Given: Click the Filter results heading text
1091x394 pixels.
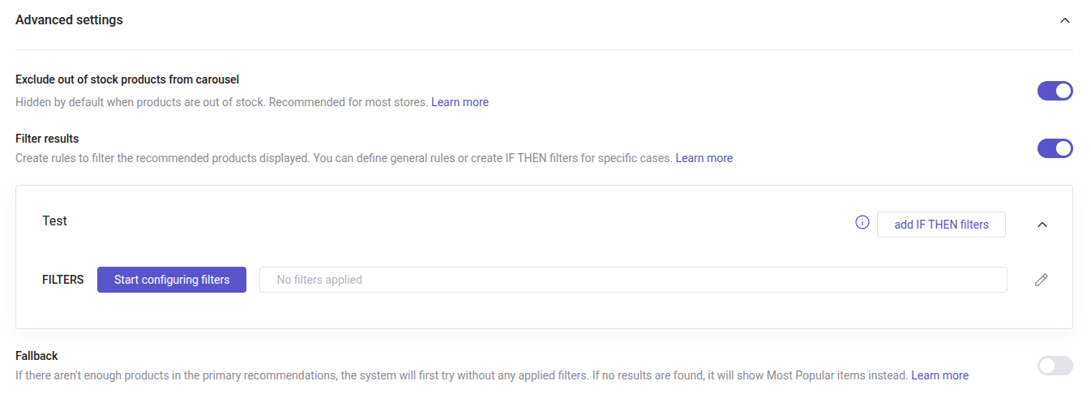Looking at the screenshot, I should tap(47, 139).
